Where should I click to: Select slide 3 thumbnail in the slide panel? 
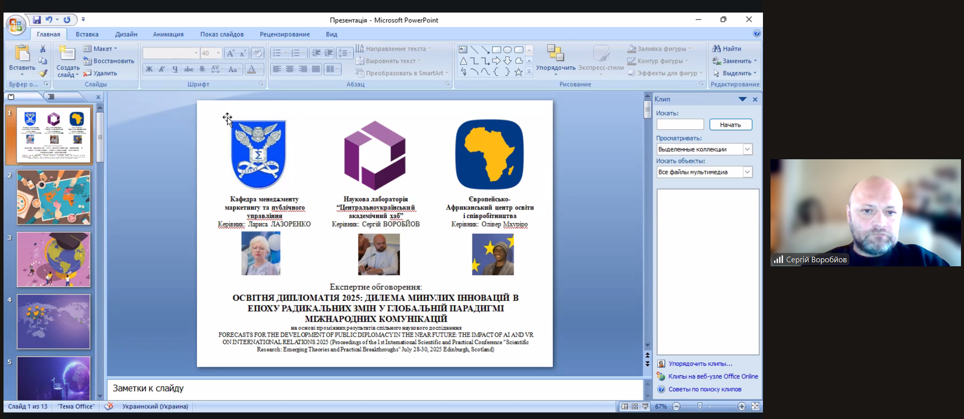54,259
